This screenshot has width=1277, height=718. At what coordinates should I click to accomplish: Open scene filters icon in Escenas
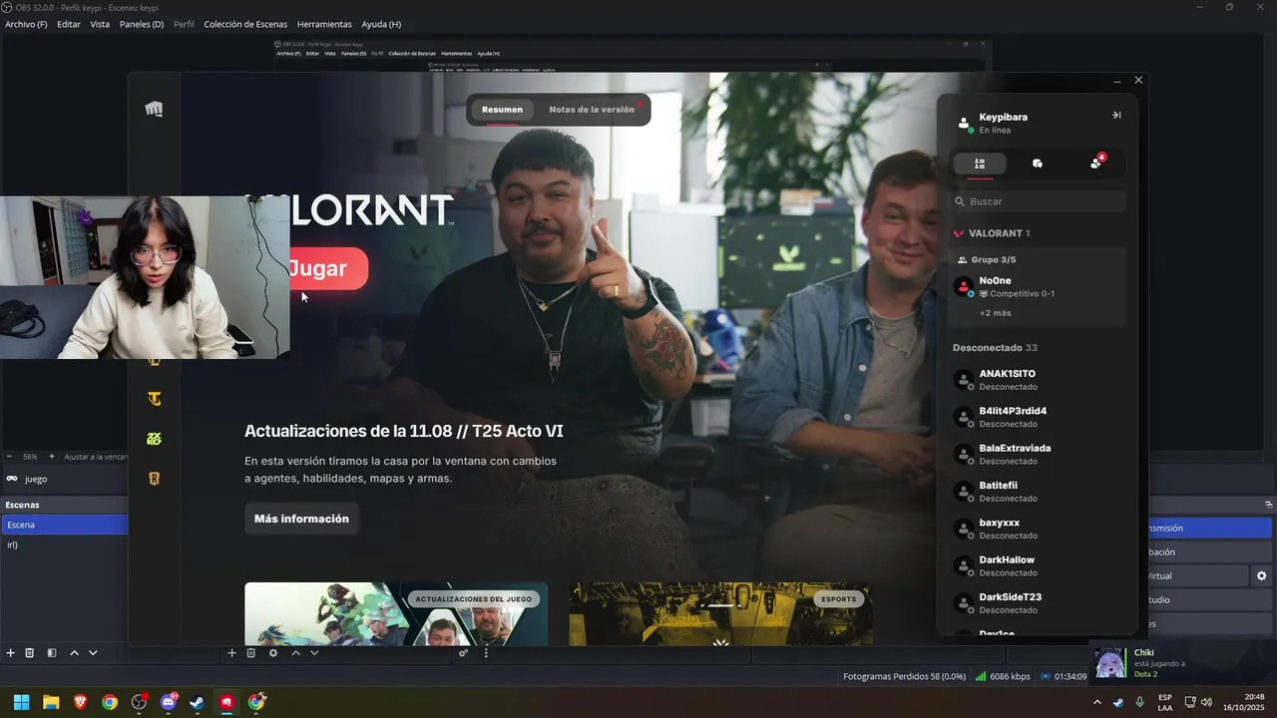pyautogui.click(x=52, y=653)
